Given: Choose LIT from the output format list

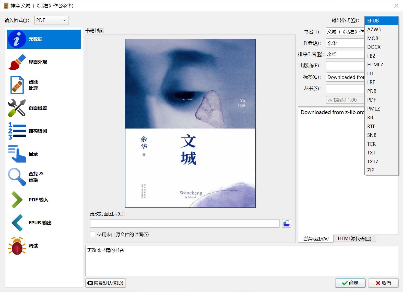Looking at the screenshot, I should 382,74.
